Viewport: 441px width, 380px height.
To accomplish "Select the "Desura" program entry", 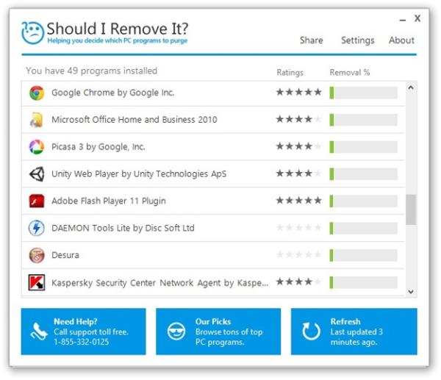I will [x=65, y=255].
